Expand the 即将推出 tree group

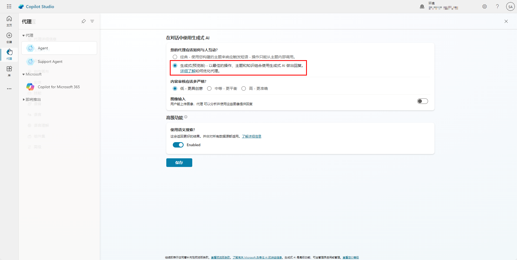point(24,100)
